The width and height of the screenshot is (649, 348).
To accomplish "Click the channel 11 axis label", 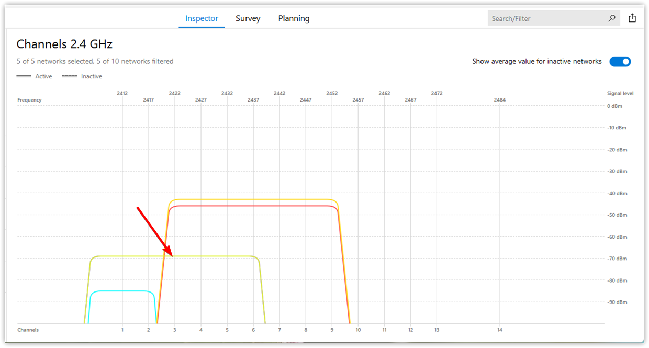I will (384, 330).
